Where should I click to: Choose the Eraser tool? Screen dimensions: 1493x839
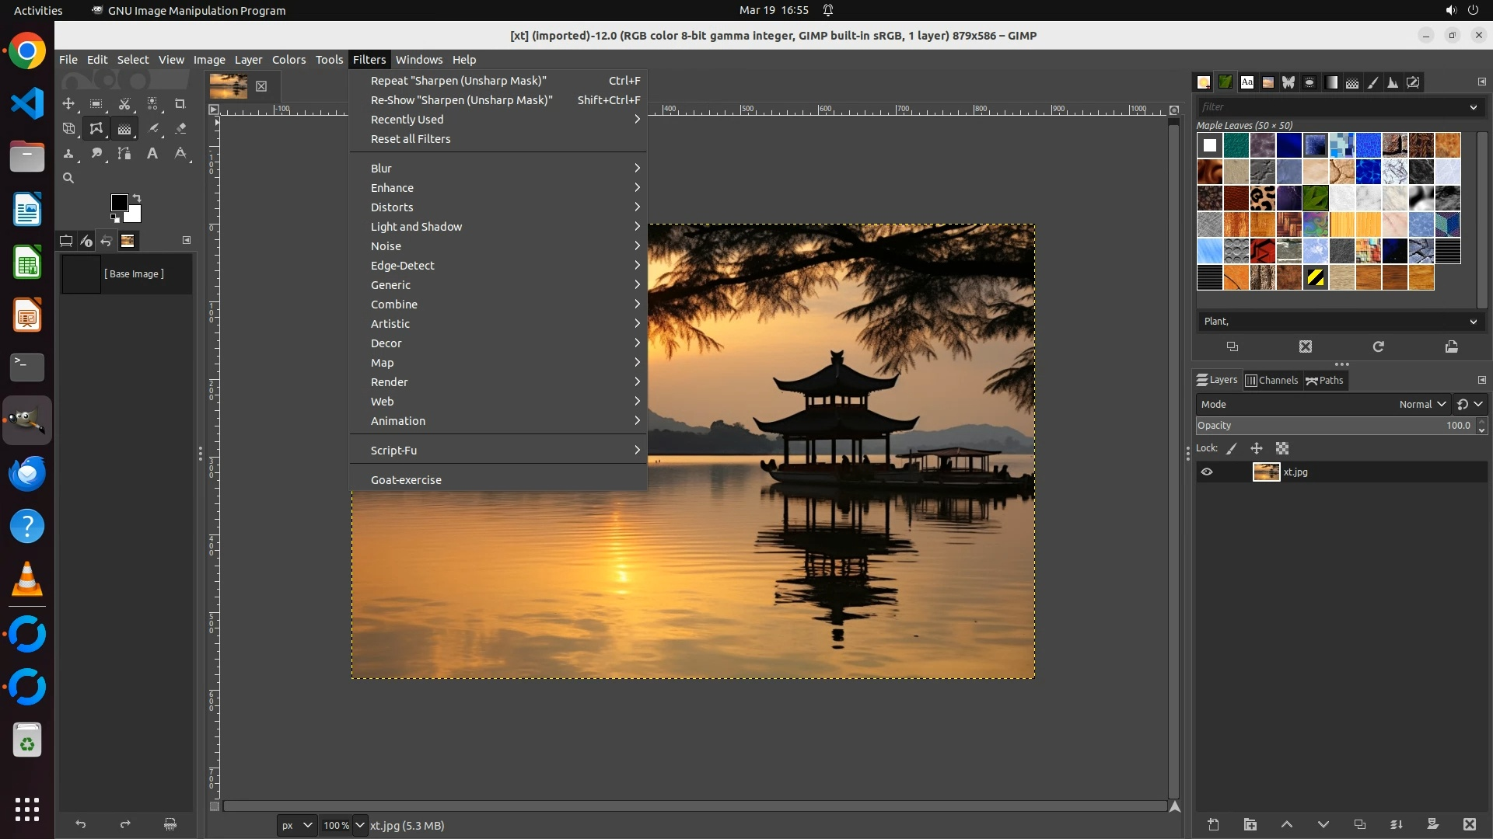[180, 128]
